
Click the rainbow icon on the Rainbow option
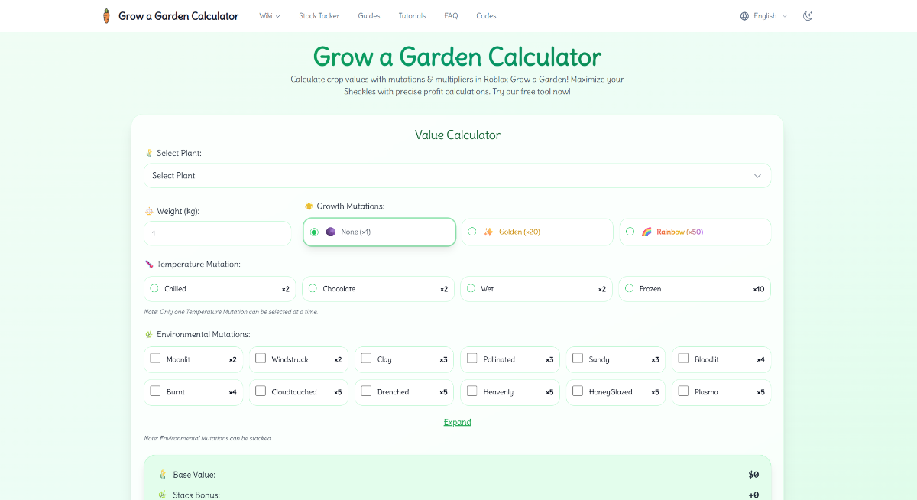pyautogui.click(x=646, y=231)
